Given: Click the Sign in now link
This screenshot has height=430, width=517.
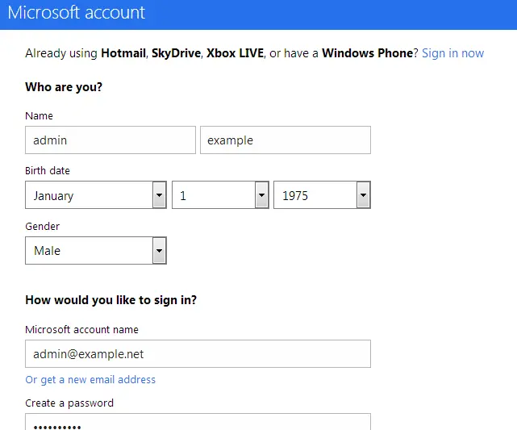Looking at the screenshot, I should [452, 53].
